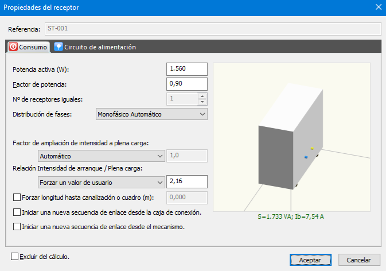Screen dimensions: 386x271
Task: Edit the Factor de potencia field
Action: (x=187, y=84)
